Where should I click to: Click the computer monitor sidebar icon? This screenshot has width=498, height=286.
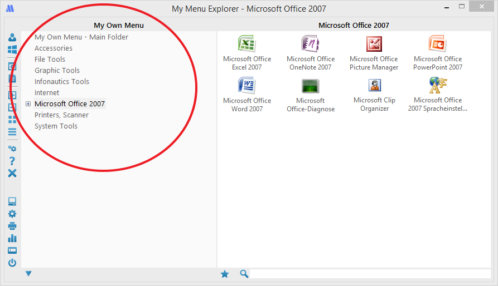(12, 201)
